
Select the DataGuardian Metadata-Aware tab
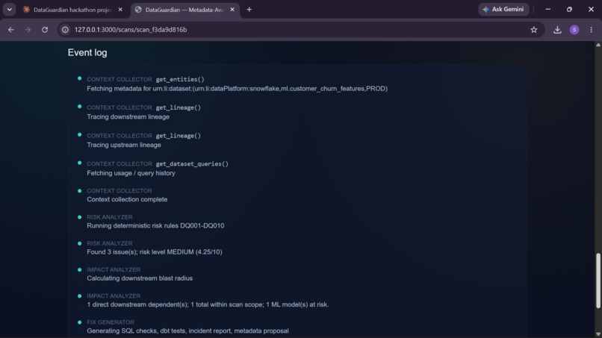(x=184, y=10)
